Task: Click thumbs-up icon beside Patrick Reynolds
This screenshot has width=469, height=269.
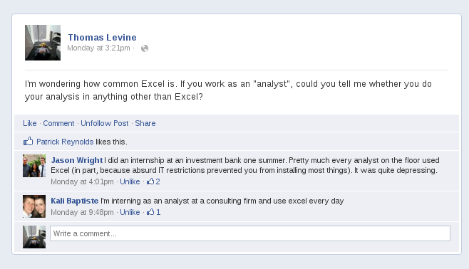Action: click(x=28, y=141)
